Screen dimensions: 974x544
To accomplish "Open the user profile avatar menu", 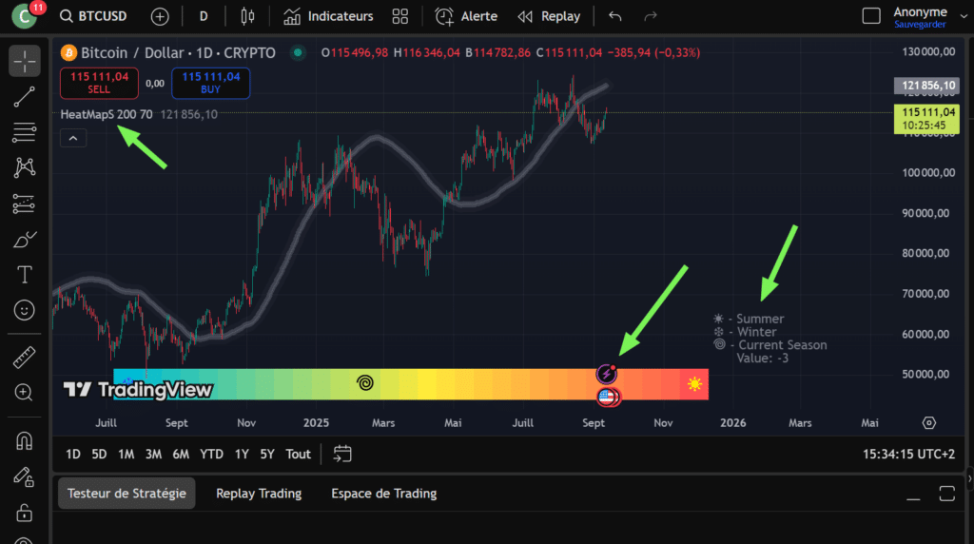I will click(25, 16).
